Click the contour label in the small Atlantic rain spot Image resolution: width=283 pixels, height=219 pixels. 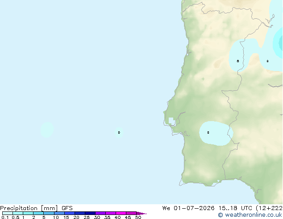tap(119, 133)
